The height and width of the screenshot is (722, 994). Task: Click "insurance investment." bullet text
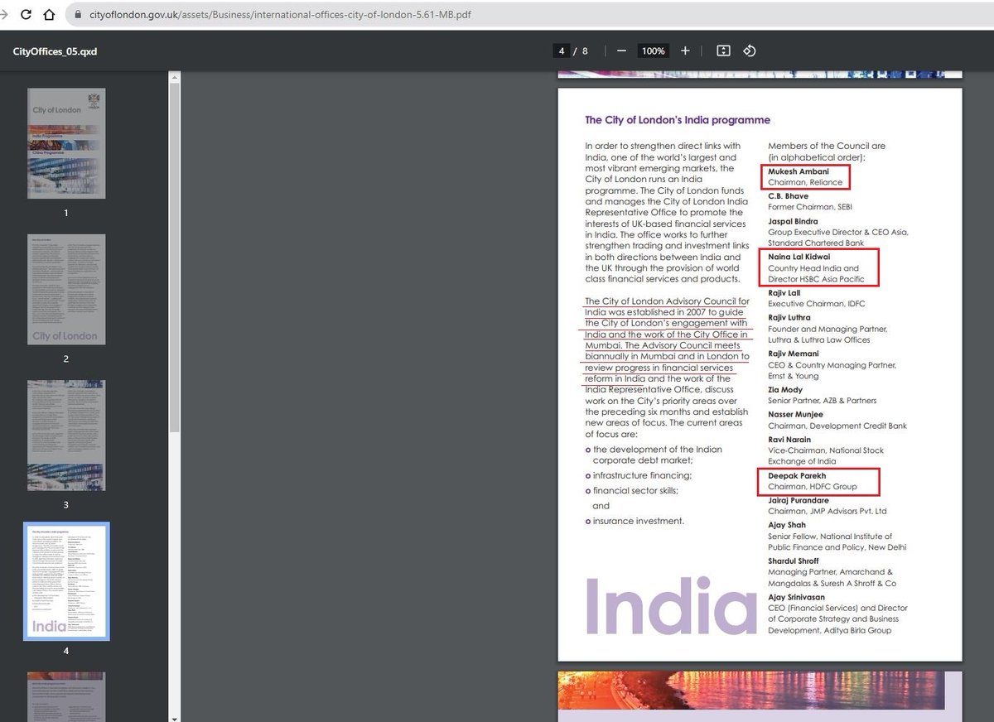(639, 521)
